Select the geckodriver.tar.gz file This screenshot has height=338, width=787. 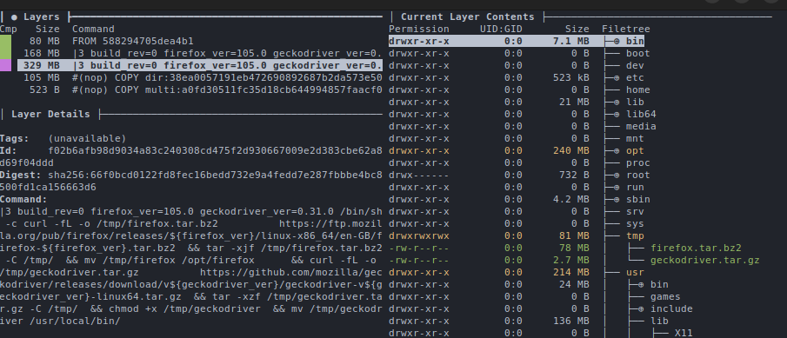point(704,261)
